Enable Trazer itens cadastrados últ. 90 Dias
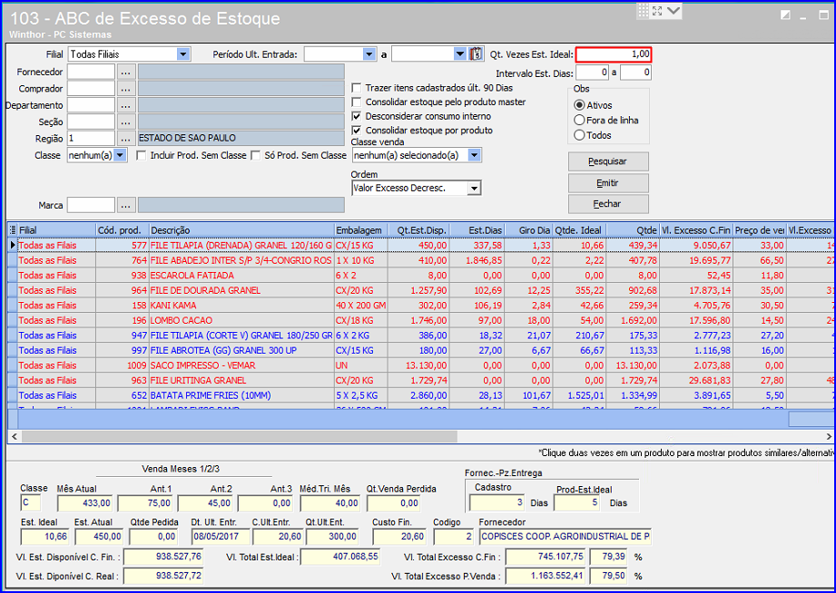The width and height of the screenshot is (836, 593). 357,88
